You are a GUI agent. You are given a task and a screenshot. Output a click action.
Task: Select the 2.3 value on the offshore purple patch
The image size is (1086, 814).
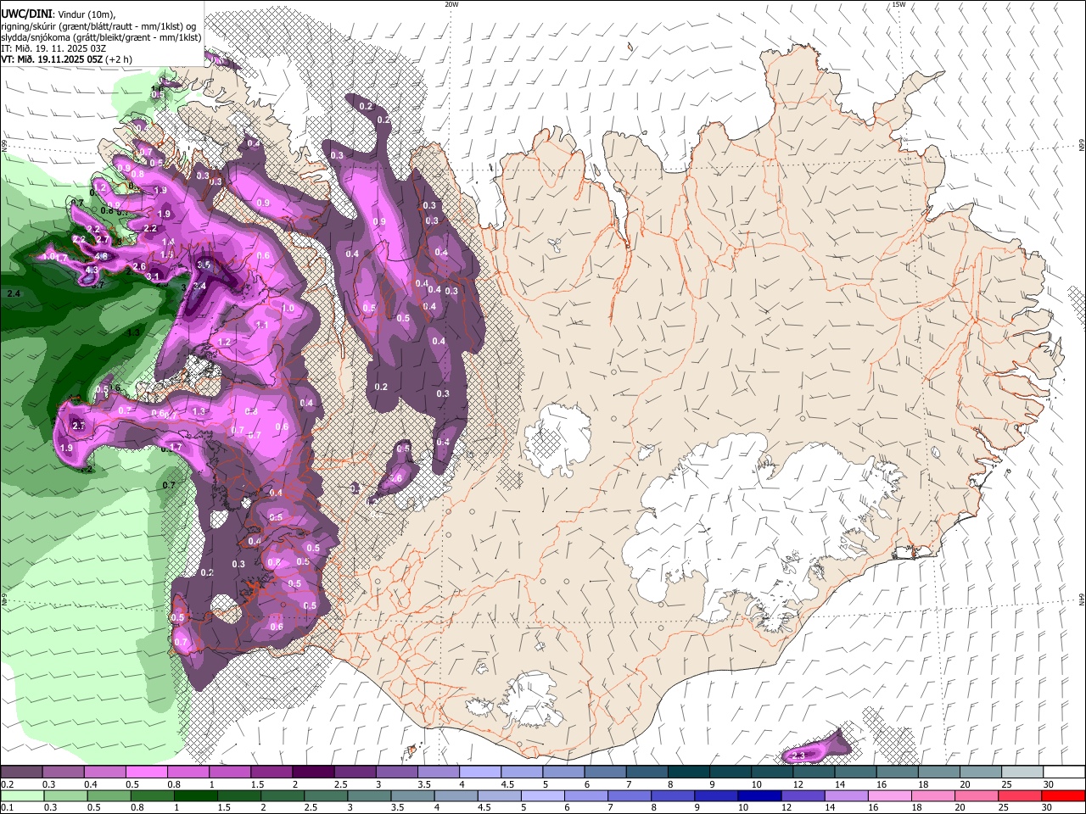click(x=798, y=755)
